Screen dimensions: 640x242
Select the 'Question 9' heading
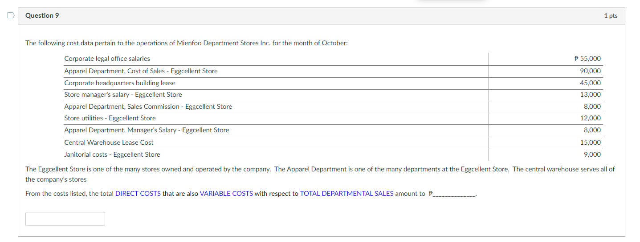pyautogui.click(x=42, y=16)
